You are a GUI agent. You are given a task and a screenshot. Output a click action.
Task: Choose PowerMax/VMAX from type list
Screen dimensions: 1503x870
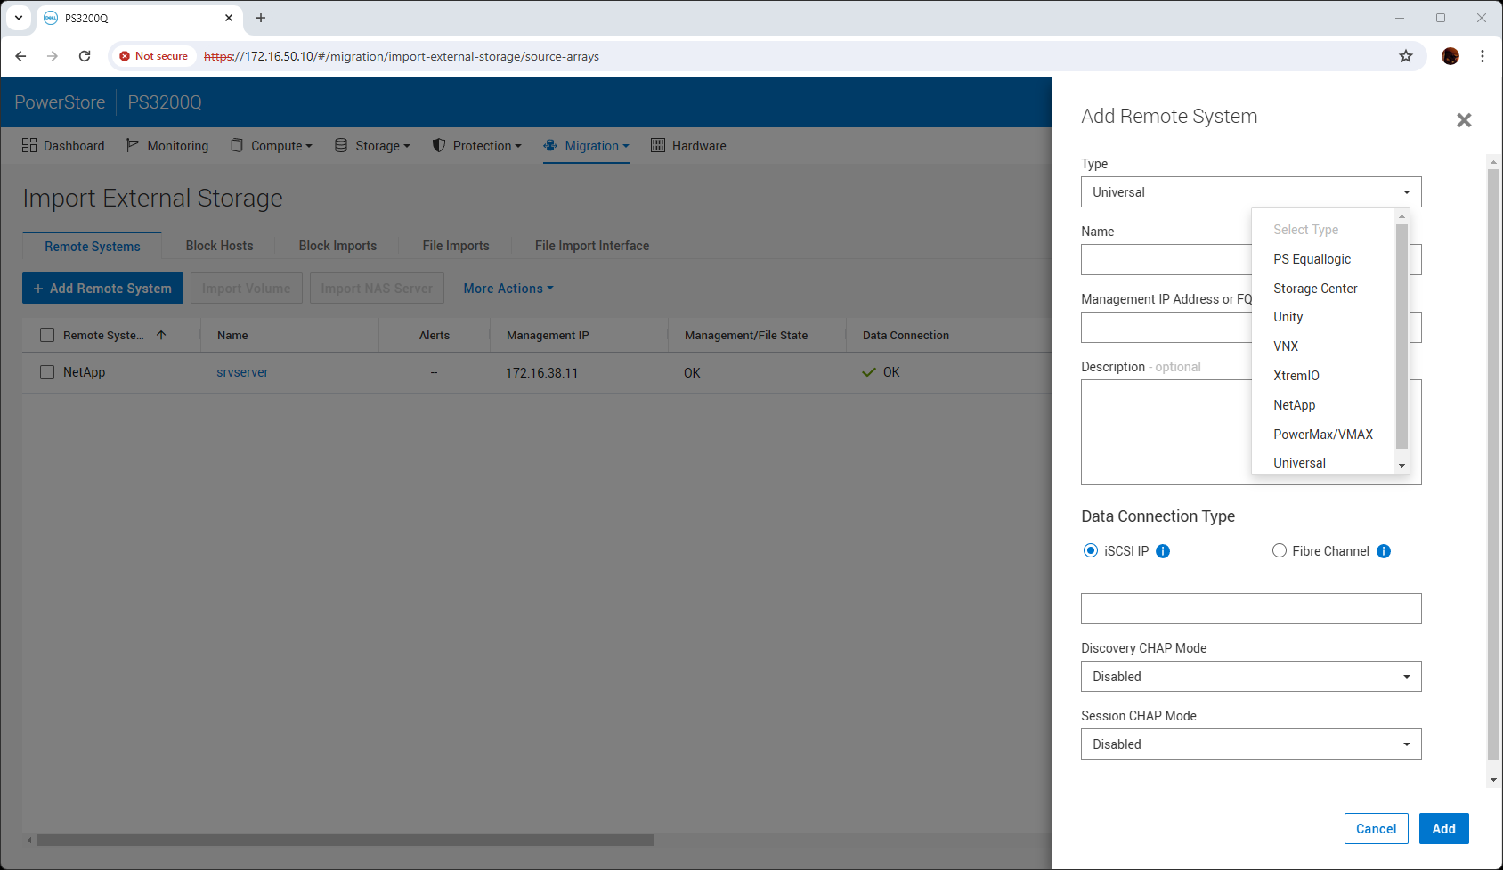point(1323,435)
